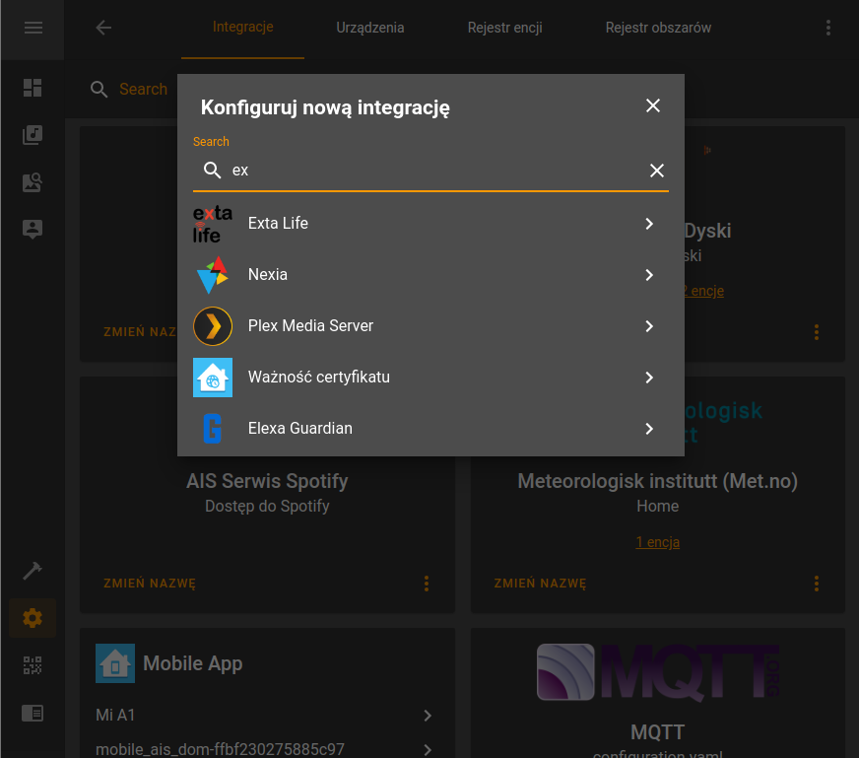Open the mobile_ais_dom device chevron

click(x=428, y=750)
